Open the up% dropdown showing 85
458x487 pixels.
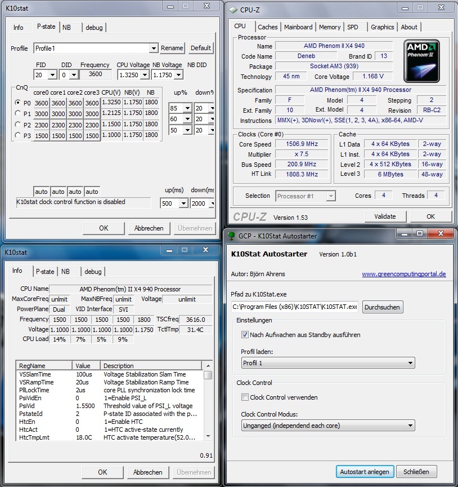click(187, 108)
